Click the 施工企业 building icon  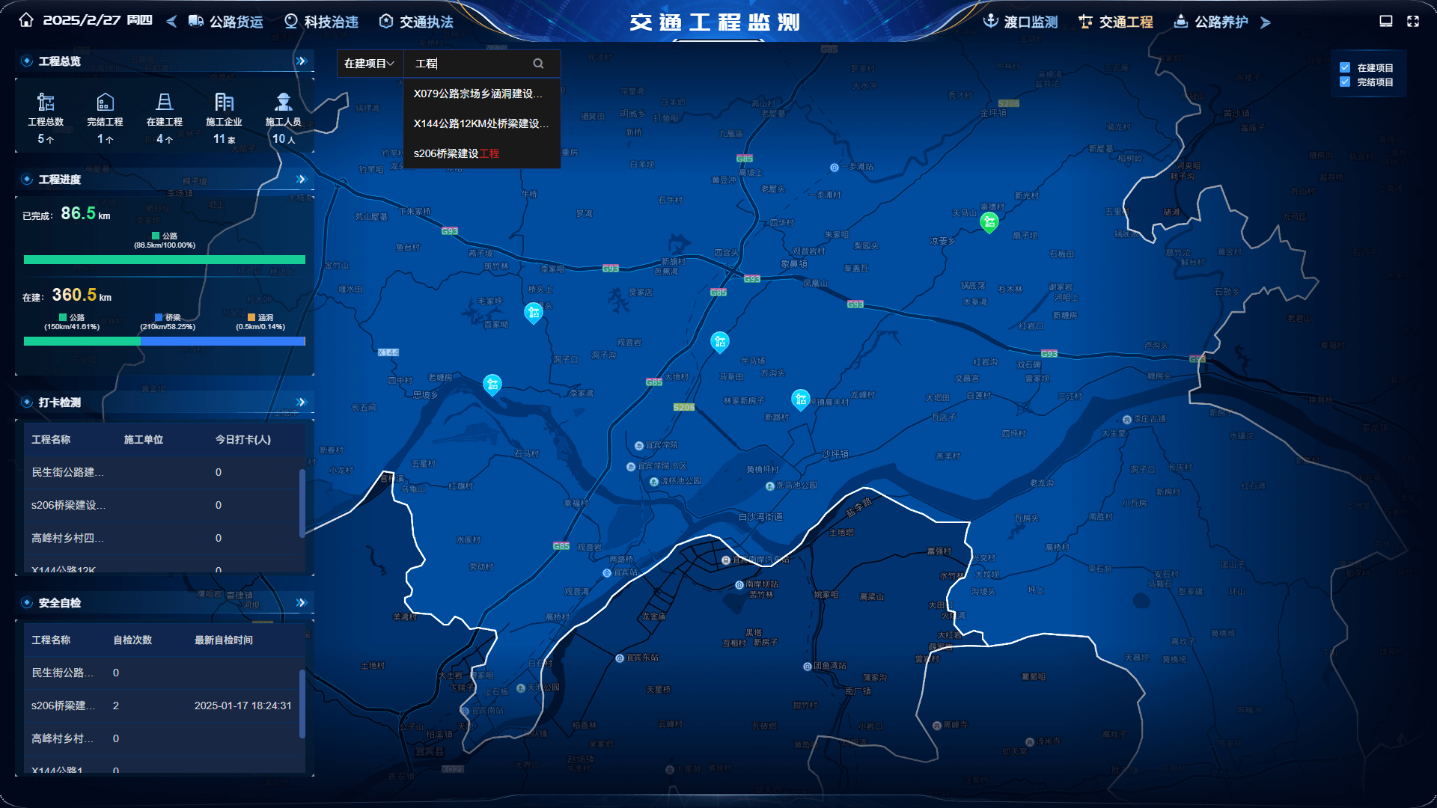[224, 102]
